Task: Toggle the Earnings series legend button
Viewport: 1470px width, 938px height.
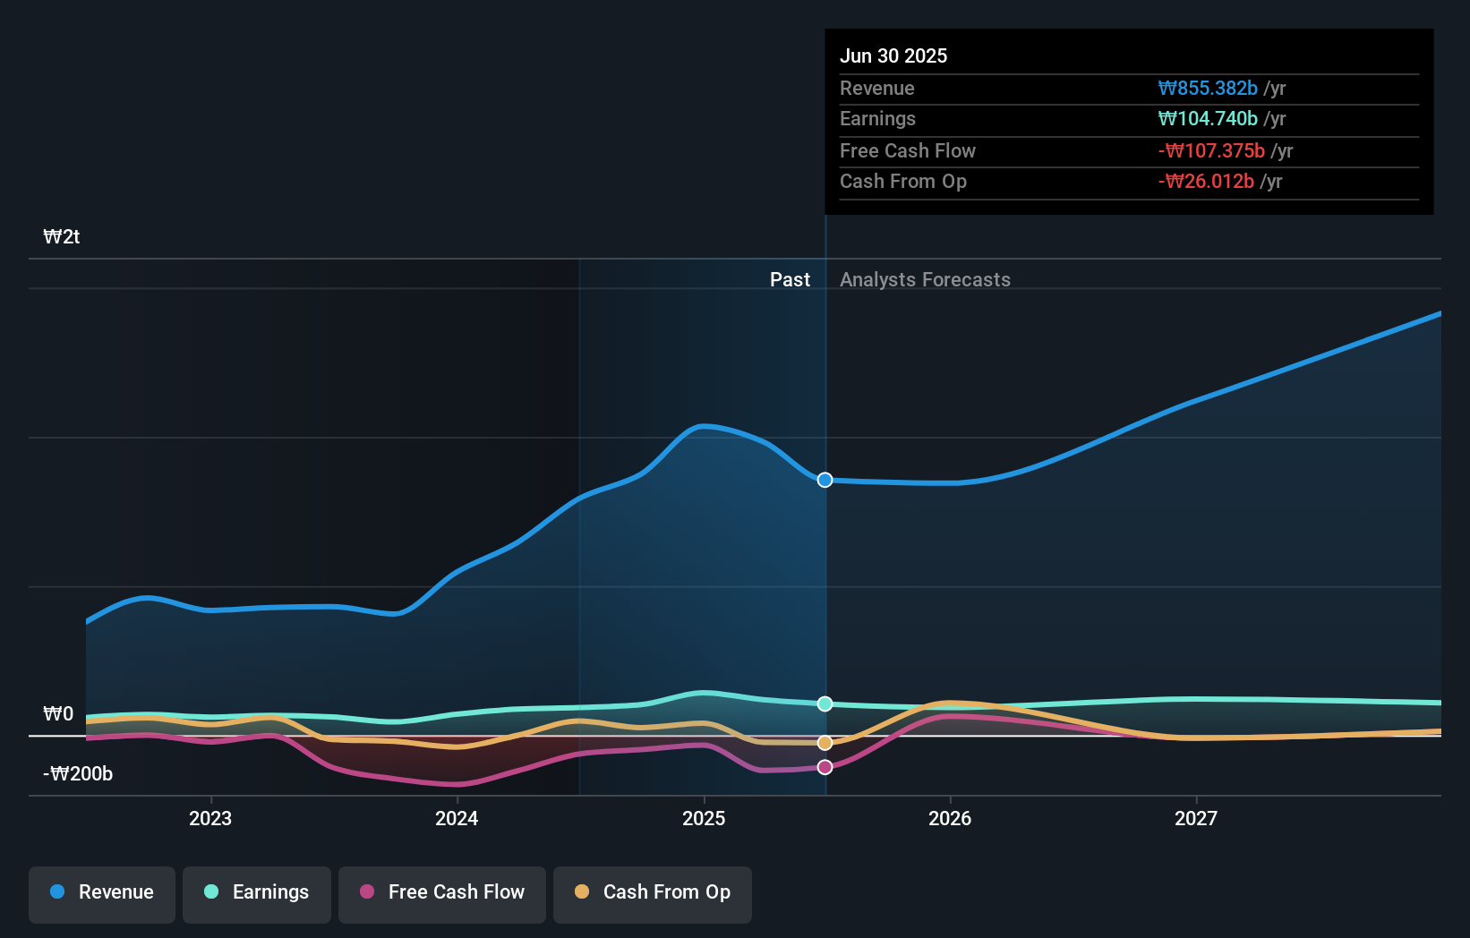Action: pyautogui.click(x=257, y=894)
